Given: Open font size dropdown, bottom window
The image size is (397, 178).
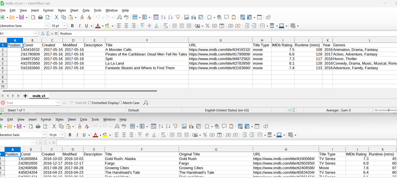Looking at the screenshot, I should [62, 135].
